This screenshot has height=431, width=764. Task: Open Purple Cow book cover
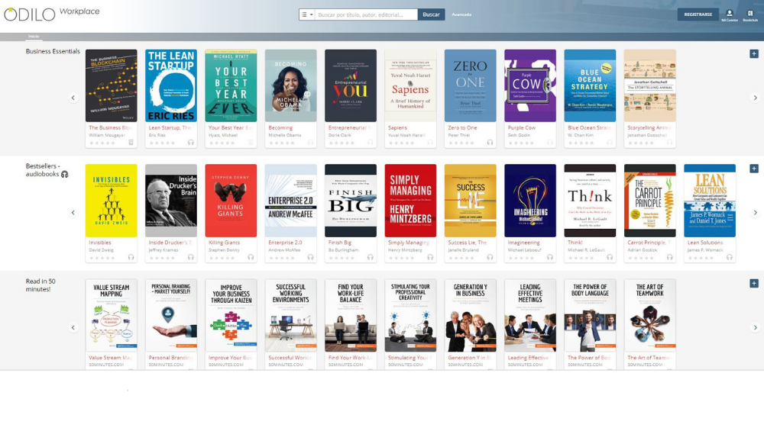(530, 85)
